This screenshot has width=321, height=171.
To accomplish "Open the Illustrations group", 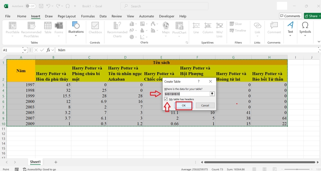I will [76, 29].
